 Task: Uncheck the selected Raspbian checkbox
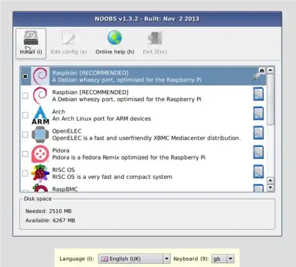click(25, 77)
